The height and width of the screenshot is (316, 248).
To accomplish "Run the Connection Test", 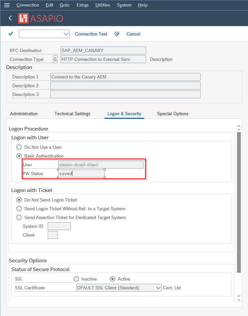I will [91, 34].
